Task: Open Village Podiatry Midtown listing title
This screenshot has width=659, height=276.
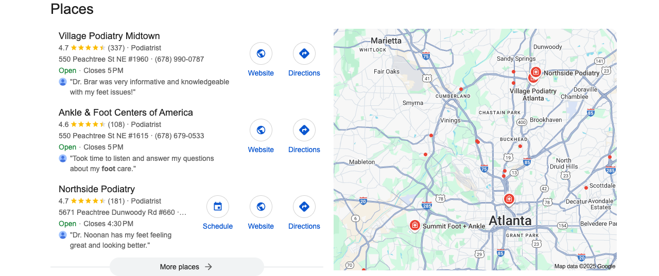Action: pos(109,36)
